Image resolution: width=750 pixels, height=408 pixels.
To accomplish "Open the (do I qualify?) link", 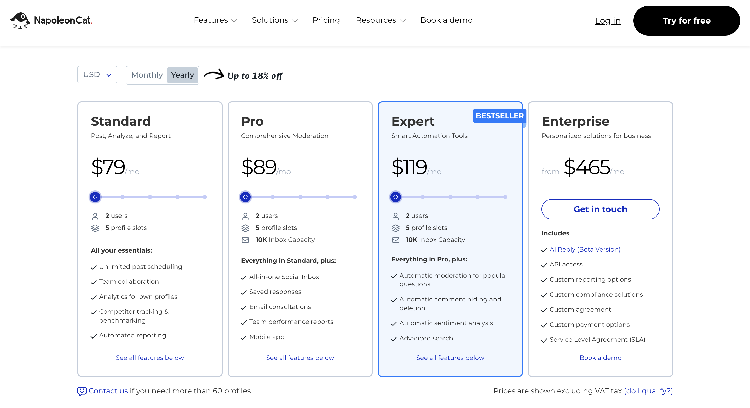I will tap(648, 391).
